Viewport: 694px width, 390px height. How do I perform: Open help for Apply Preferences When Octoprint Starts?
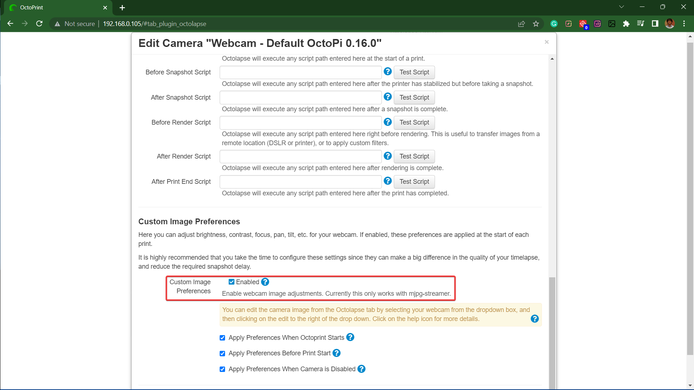click(350, 337)
